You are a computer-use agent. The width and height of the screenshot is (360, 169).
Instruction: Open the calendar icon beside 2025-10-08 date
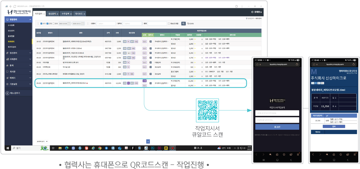[x=69, y=23]
